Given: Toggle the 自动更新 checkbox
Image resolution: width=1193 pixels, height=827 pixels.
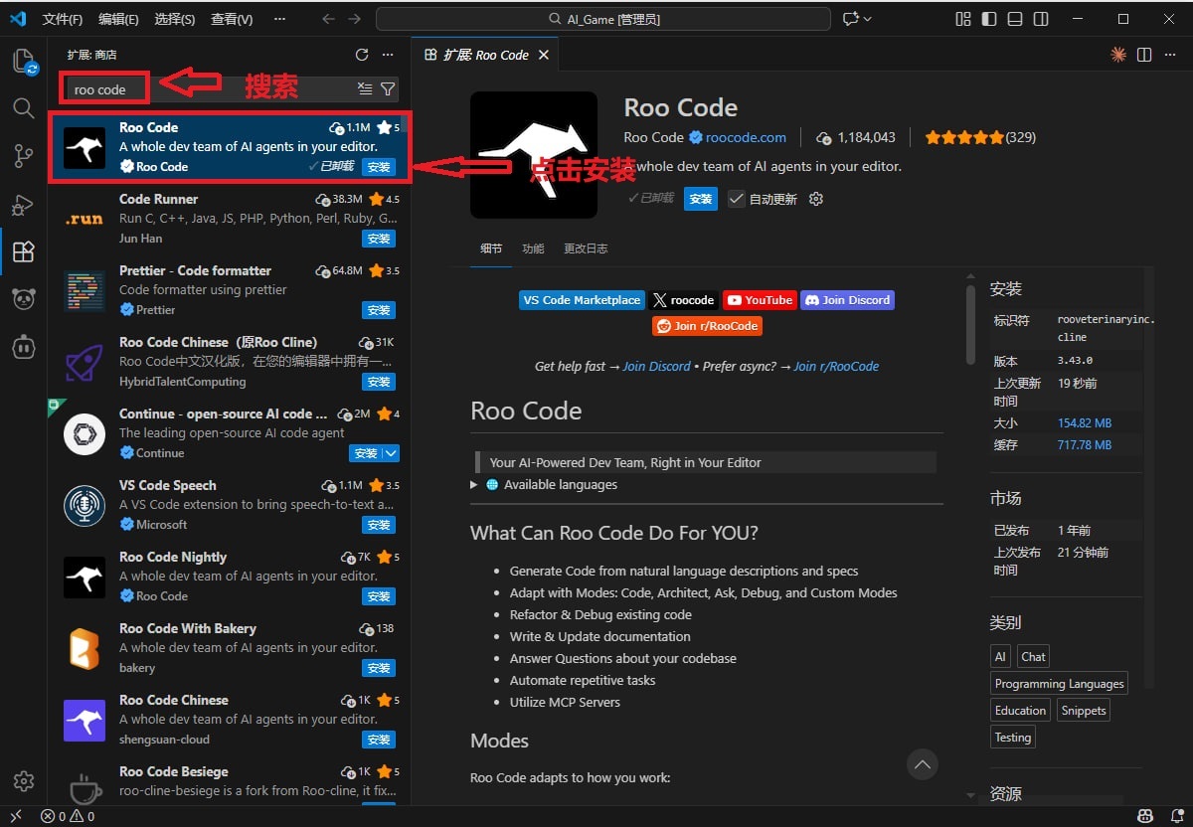Looking at the screenshot, I should (736, 199).
